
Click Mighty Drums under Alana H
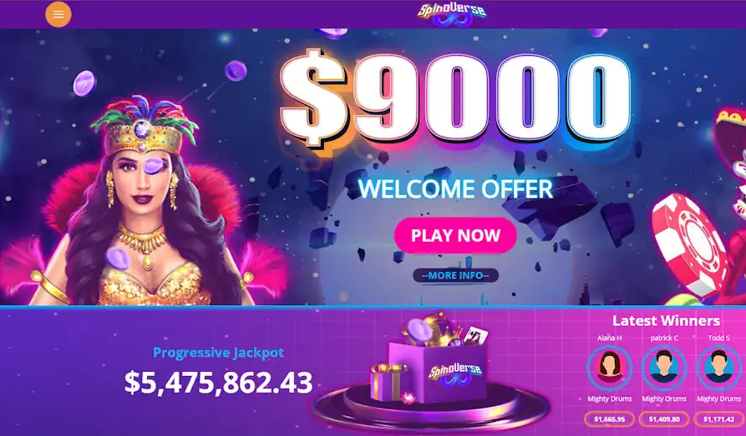point(610,398)
